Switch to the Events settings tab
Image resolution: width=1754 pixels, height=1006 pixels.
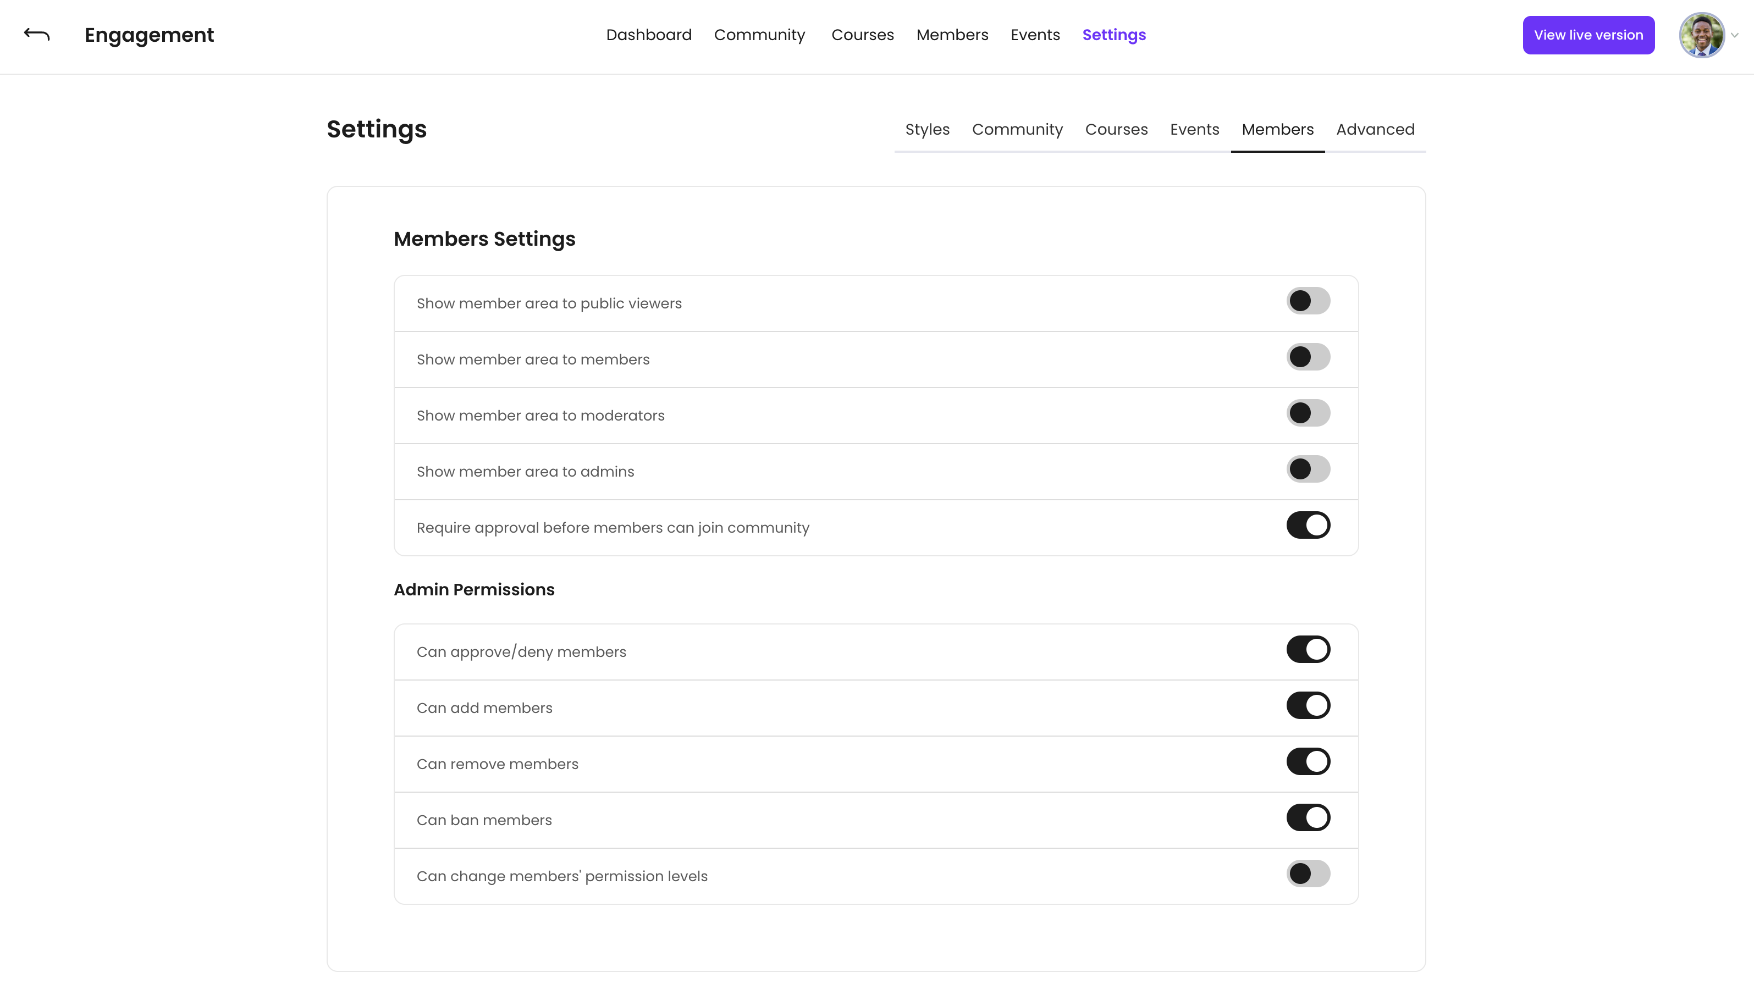(x=1194, y=129)
